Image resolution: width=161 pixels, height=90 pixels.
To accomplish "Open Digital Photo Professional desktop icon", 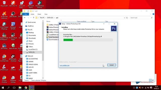I will tap(4, 37).
